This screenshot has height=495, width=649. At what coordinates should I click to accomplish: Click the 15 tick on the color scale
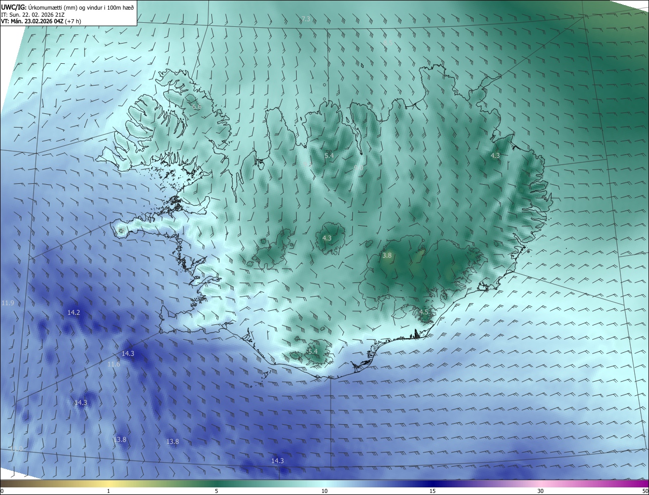coord(432,491)
